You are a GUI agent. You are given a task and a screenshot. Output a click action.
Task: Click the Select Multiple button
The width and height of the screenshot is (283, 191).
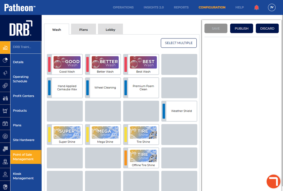point(179,43)
